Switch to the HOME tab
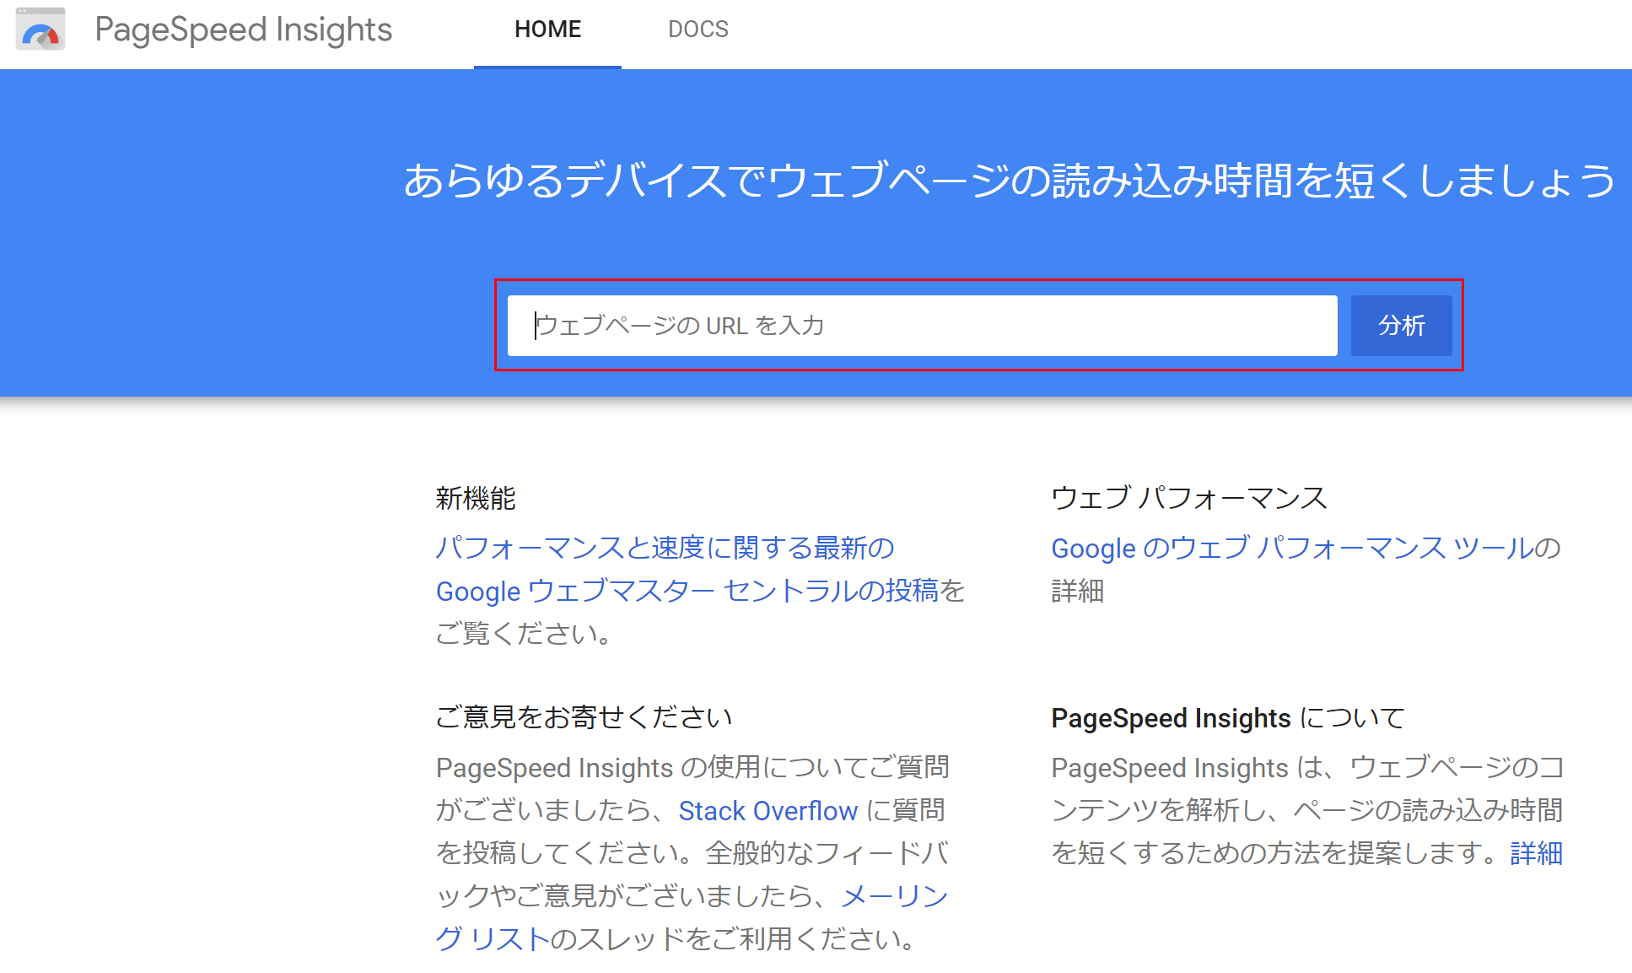Image resolution: width=1632 pixels, height=973 pixels. coord(547,30)
